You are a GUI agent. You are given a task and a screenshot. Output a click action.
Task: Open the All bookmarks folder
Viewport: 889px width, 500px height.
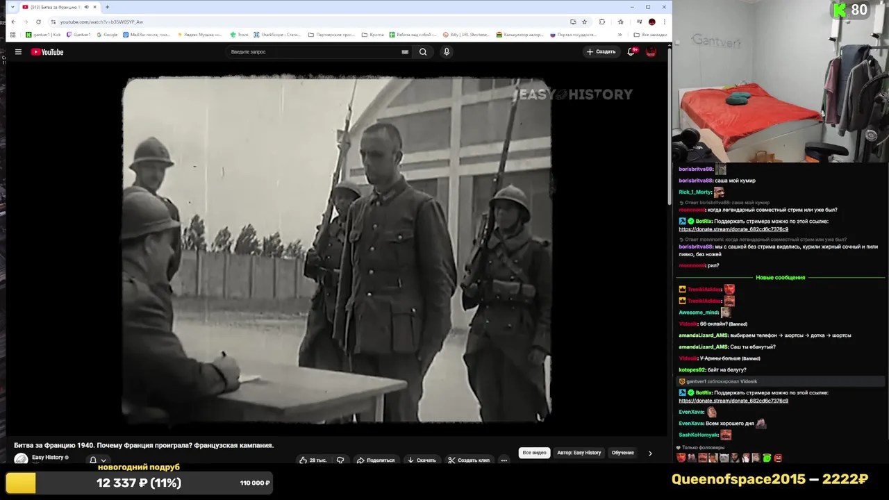click(649, 35)
